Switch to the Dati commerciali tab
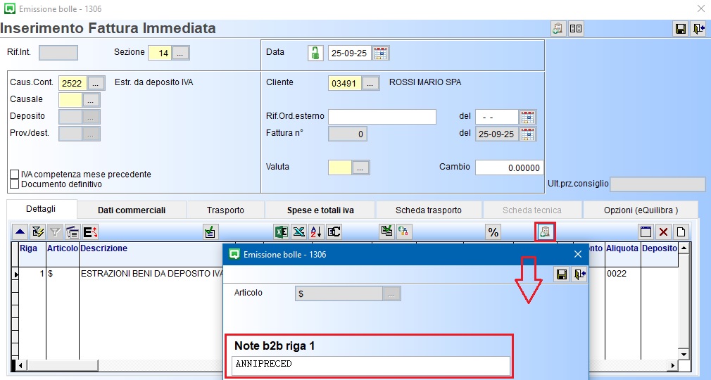The height and width of the screenshot is (380, 711). click(132, 210)
